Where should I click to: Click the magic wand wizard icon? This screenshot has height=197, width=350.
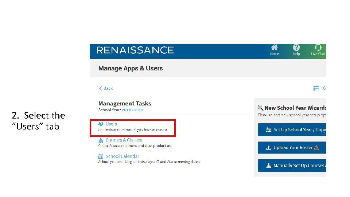pyautogui.click(x=260, y=108)
